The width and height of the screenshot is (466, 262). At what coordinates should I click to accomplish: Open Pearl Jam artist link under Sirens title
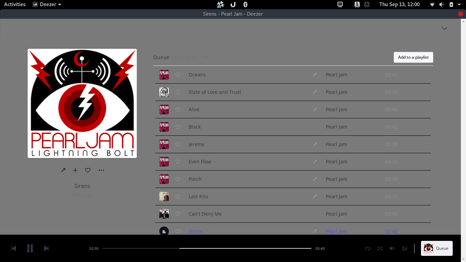pyautogui.click(x=82, y=195)
